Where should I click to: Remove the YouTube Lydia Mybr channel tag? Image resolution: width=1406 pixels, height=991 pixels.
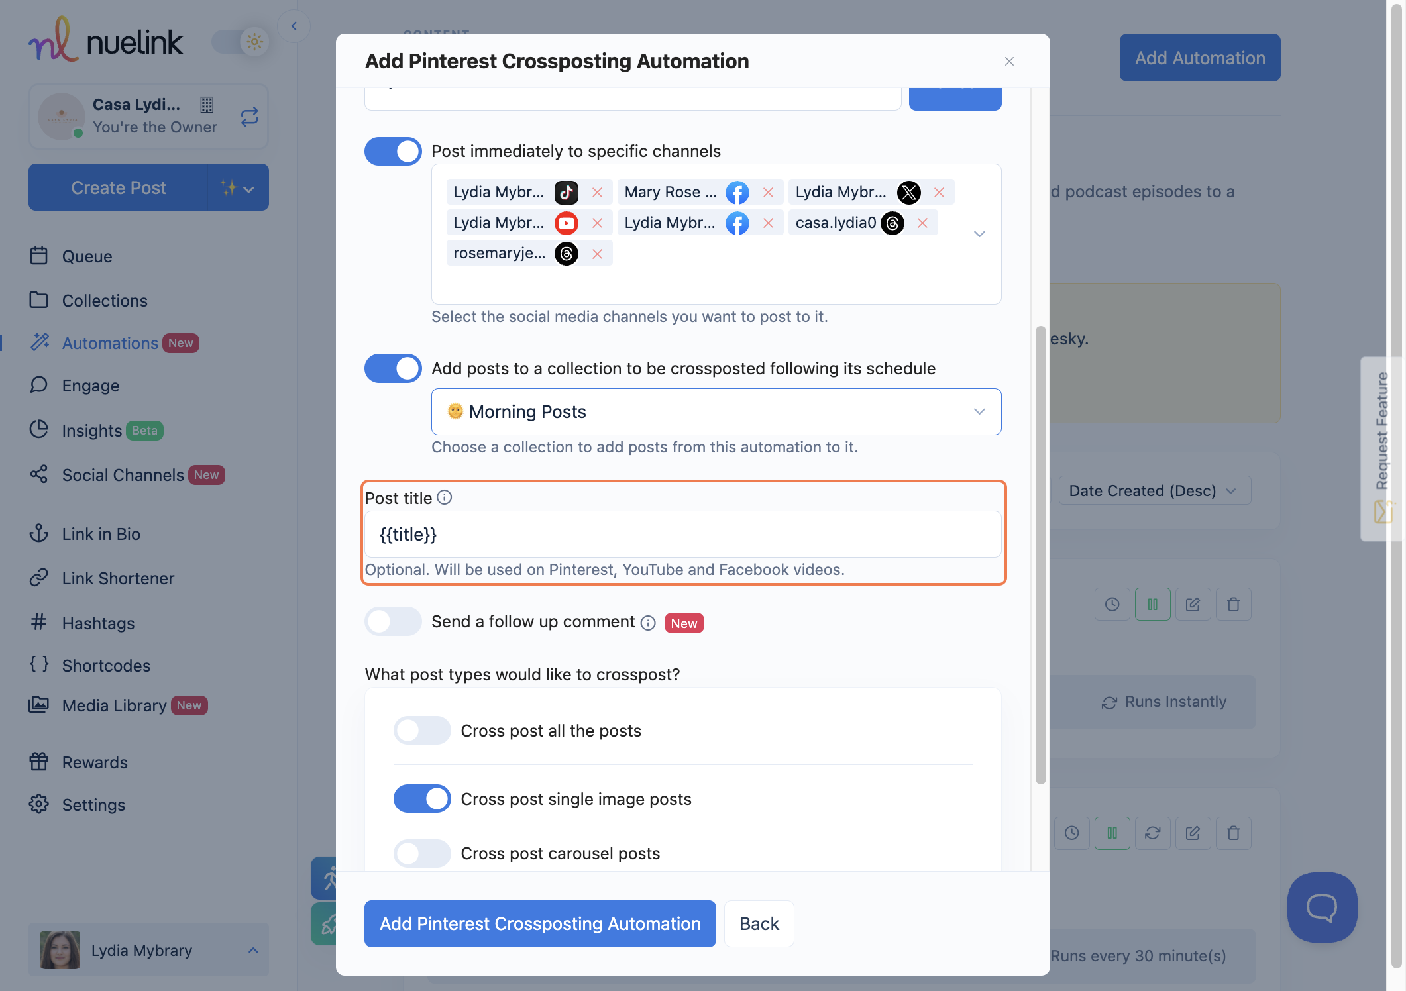tap(597, 223)
